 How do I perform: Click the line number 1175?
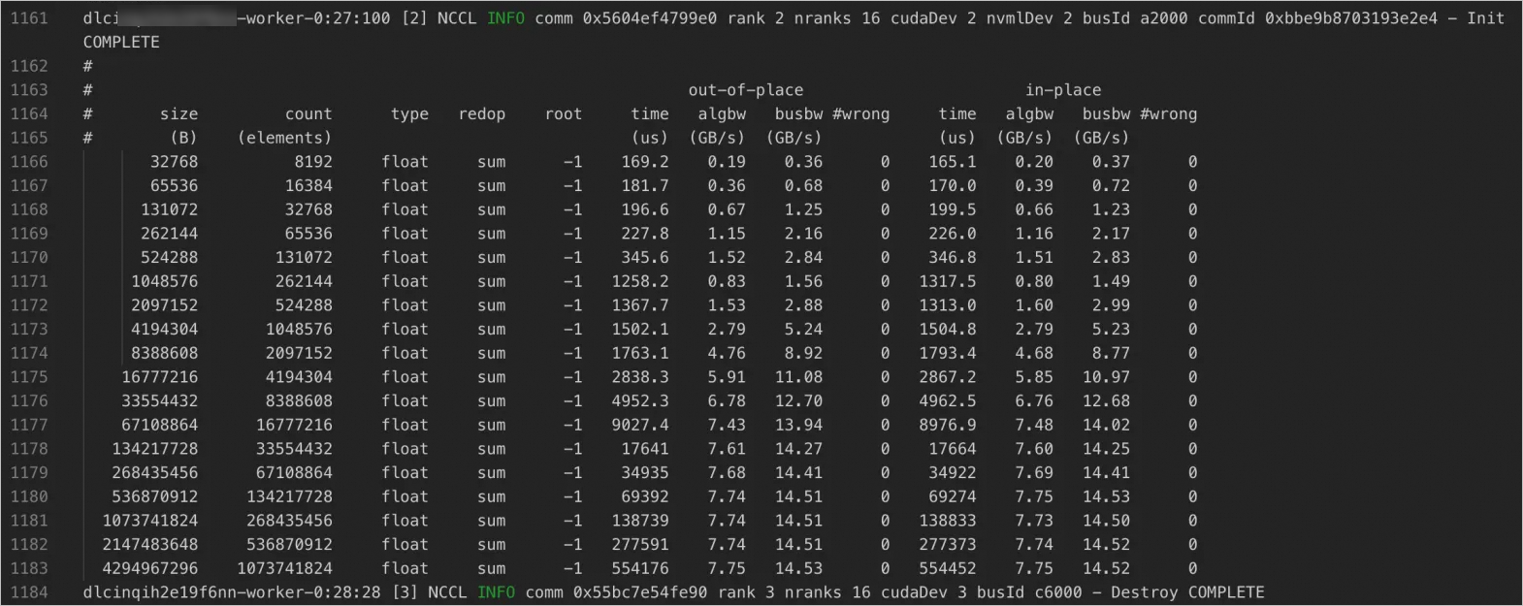(29, 377)
